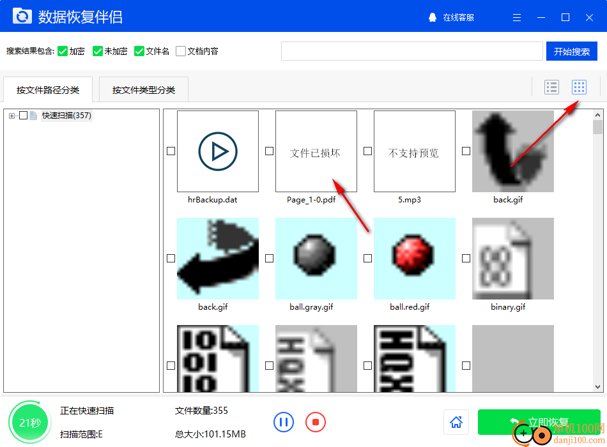
Task: Click the 文件数量:355 status text
Action: coord(201,411)
